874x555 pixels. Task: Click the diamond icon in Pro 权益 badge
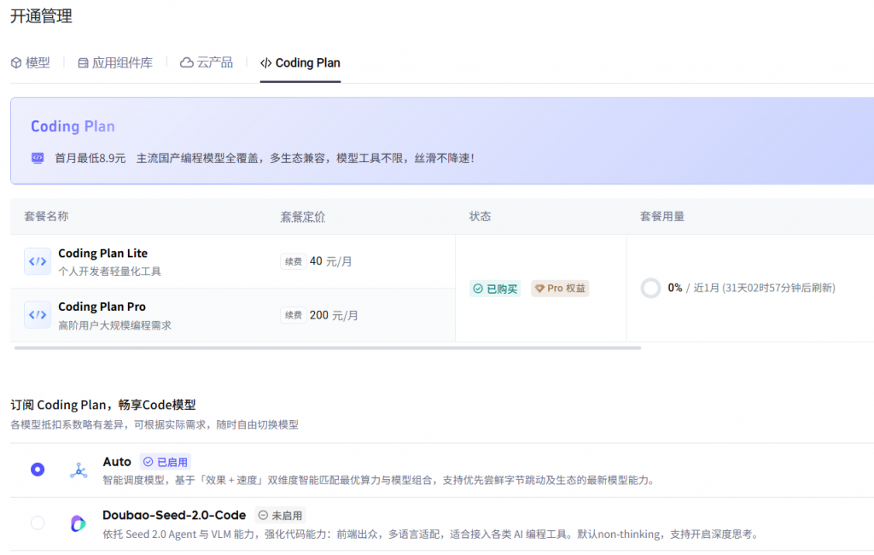point(539,289)
